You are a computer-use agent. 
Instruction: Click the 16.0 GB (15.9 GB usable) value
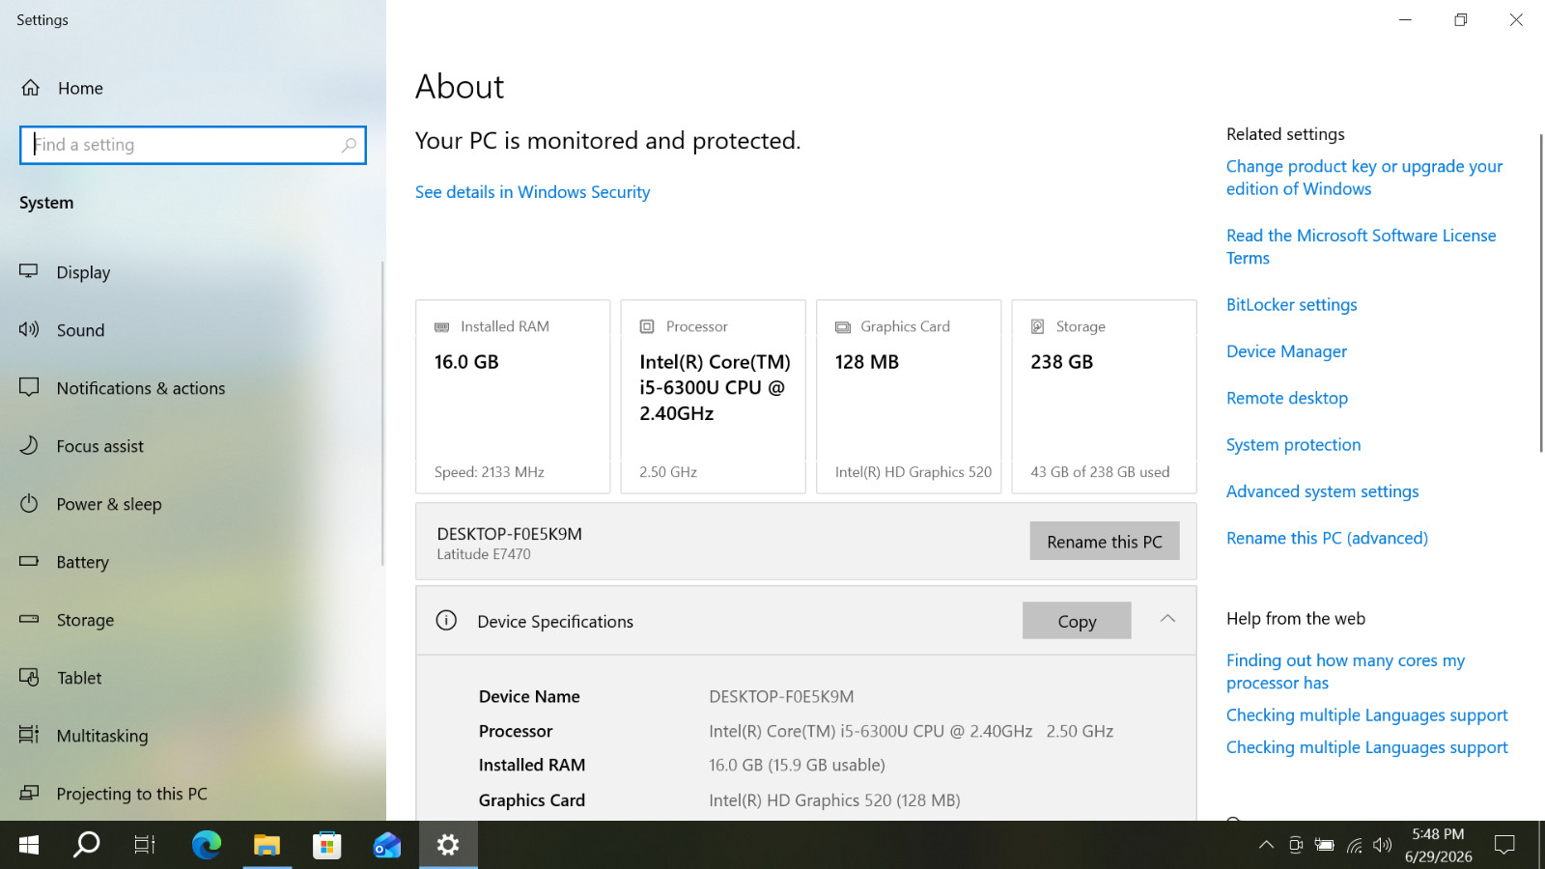coord(797,765)
